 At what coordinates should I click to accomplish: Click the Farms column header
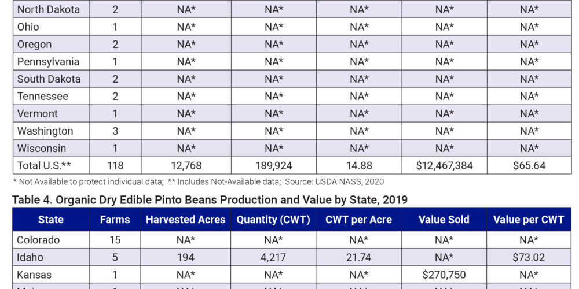(115, 220)
